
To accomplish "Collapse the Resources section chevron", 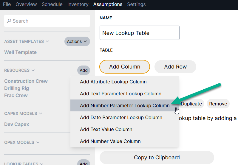I will (x=33, y=70).
